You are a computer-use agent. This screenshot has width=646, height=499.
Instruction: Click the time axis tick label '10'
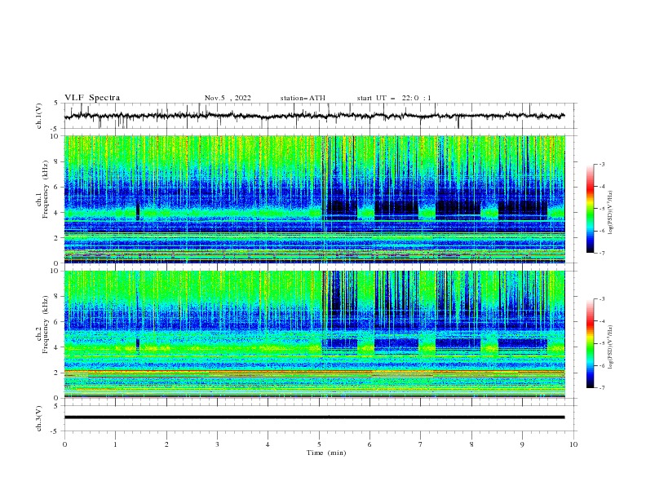click(573, 444)
